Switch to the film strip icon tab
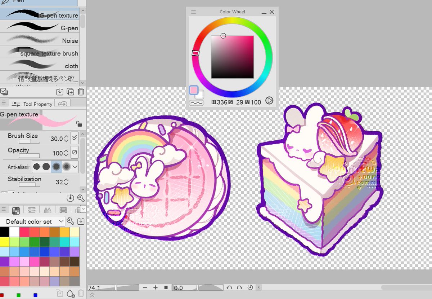 (63, 210)
